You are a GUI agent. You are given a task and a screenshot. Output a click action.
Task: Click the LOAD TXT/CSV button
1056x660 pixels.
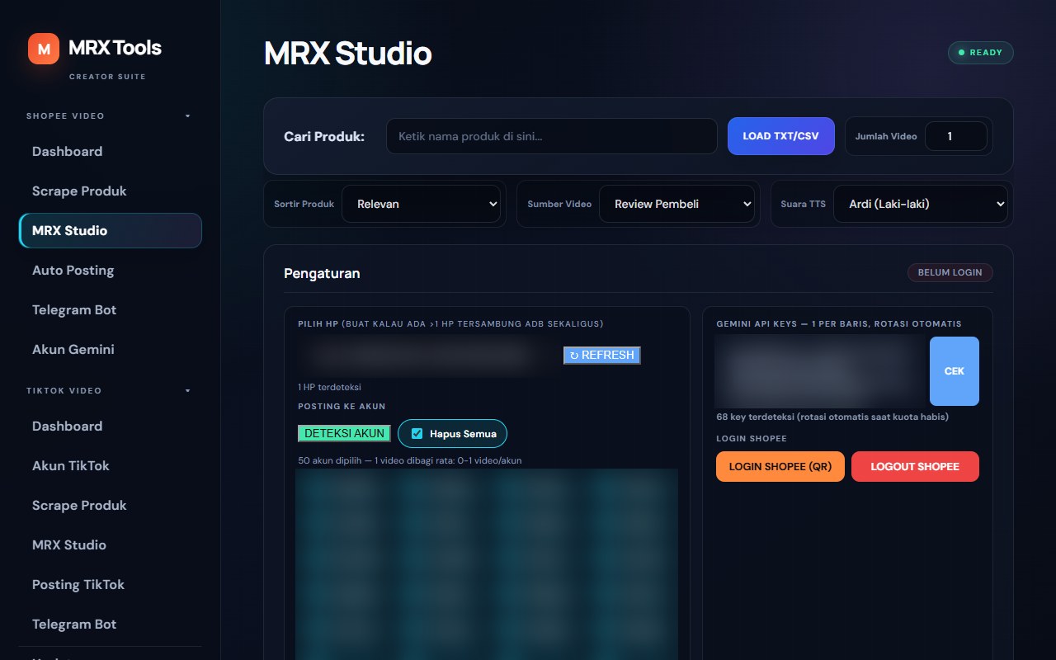[x=781, y=136]
